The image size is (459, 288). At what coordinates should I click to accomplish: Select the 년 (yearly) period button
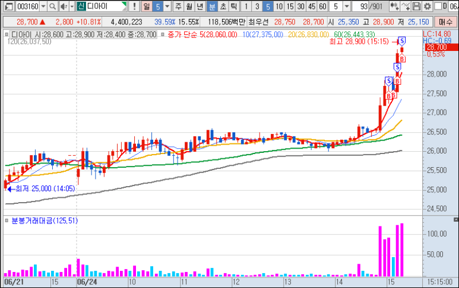(200, 6)
